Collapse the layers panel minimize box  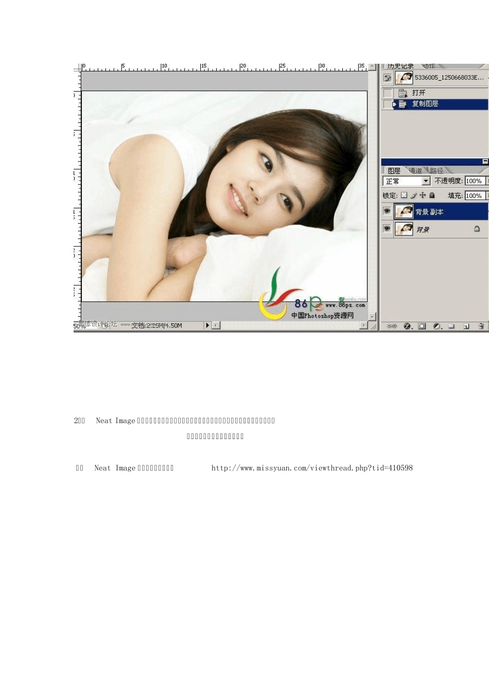click(485, 161)
